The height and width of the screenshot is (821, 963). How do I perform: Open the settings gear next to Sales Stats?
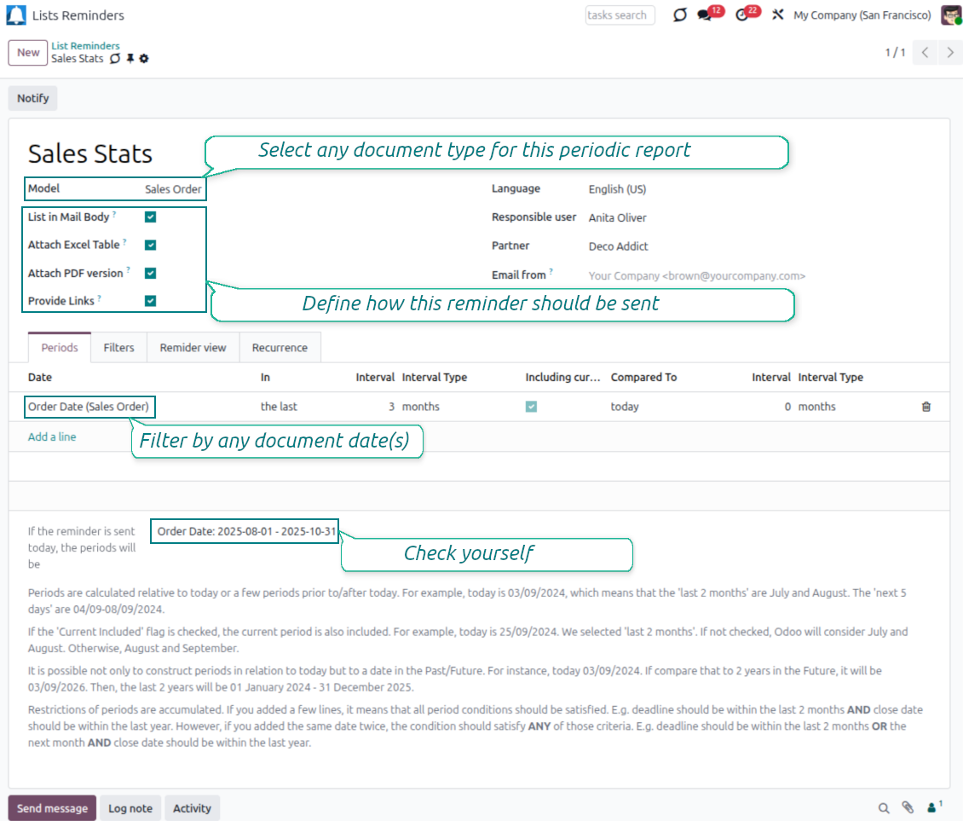coord(144,59)
